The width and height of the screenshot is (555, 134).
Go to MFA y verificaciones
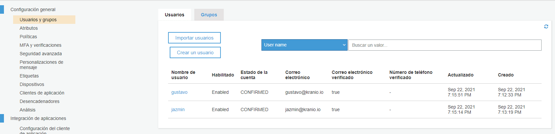coord(41,45)
